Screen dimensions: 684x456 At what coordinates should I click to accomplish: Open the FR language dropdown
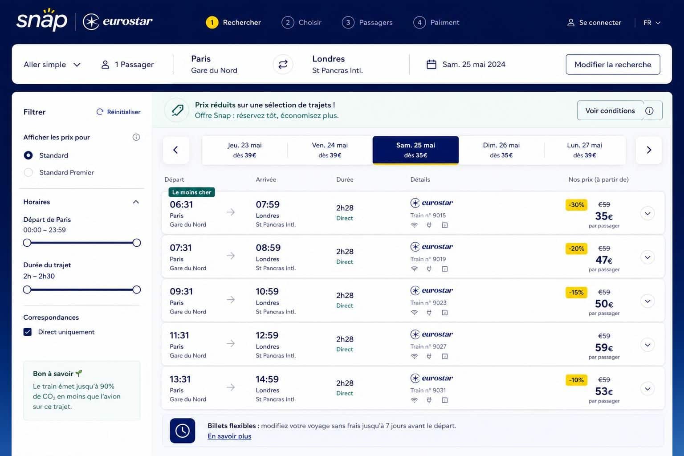click(652, 23)
